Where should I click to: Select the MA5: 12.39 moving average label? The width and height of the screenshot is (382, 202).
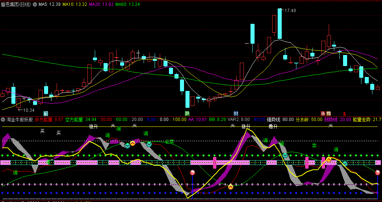coord(50,4)
